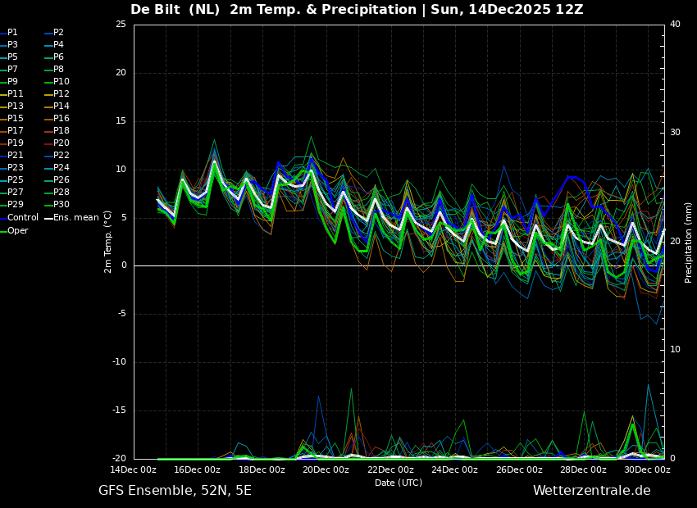The height and width of the screenshot is (508, 697).
Task: Click the white line swatch beside Ens. mean
Action: click(48, 218)
